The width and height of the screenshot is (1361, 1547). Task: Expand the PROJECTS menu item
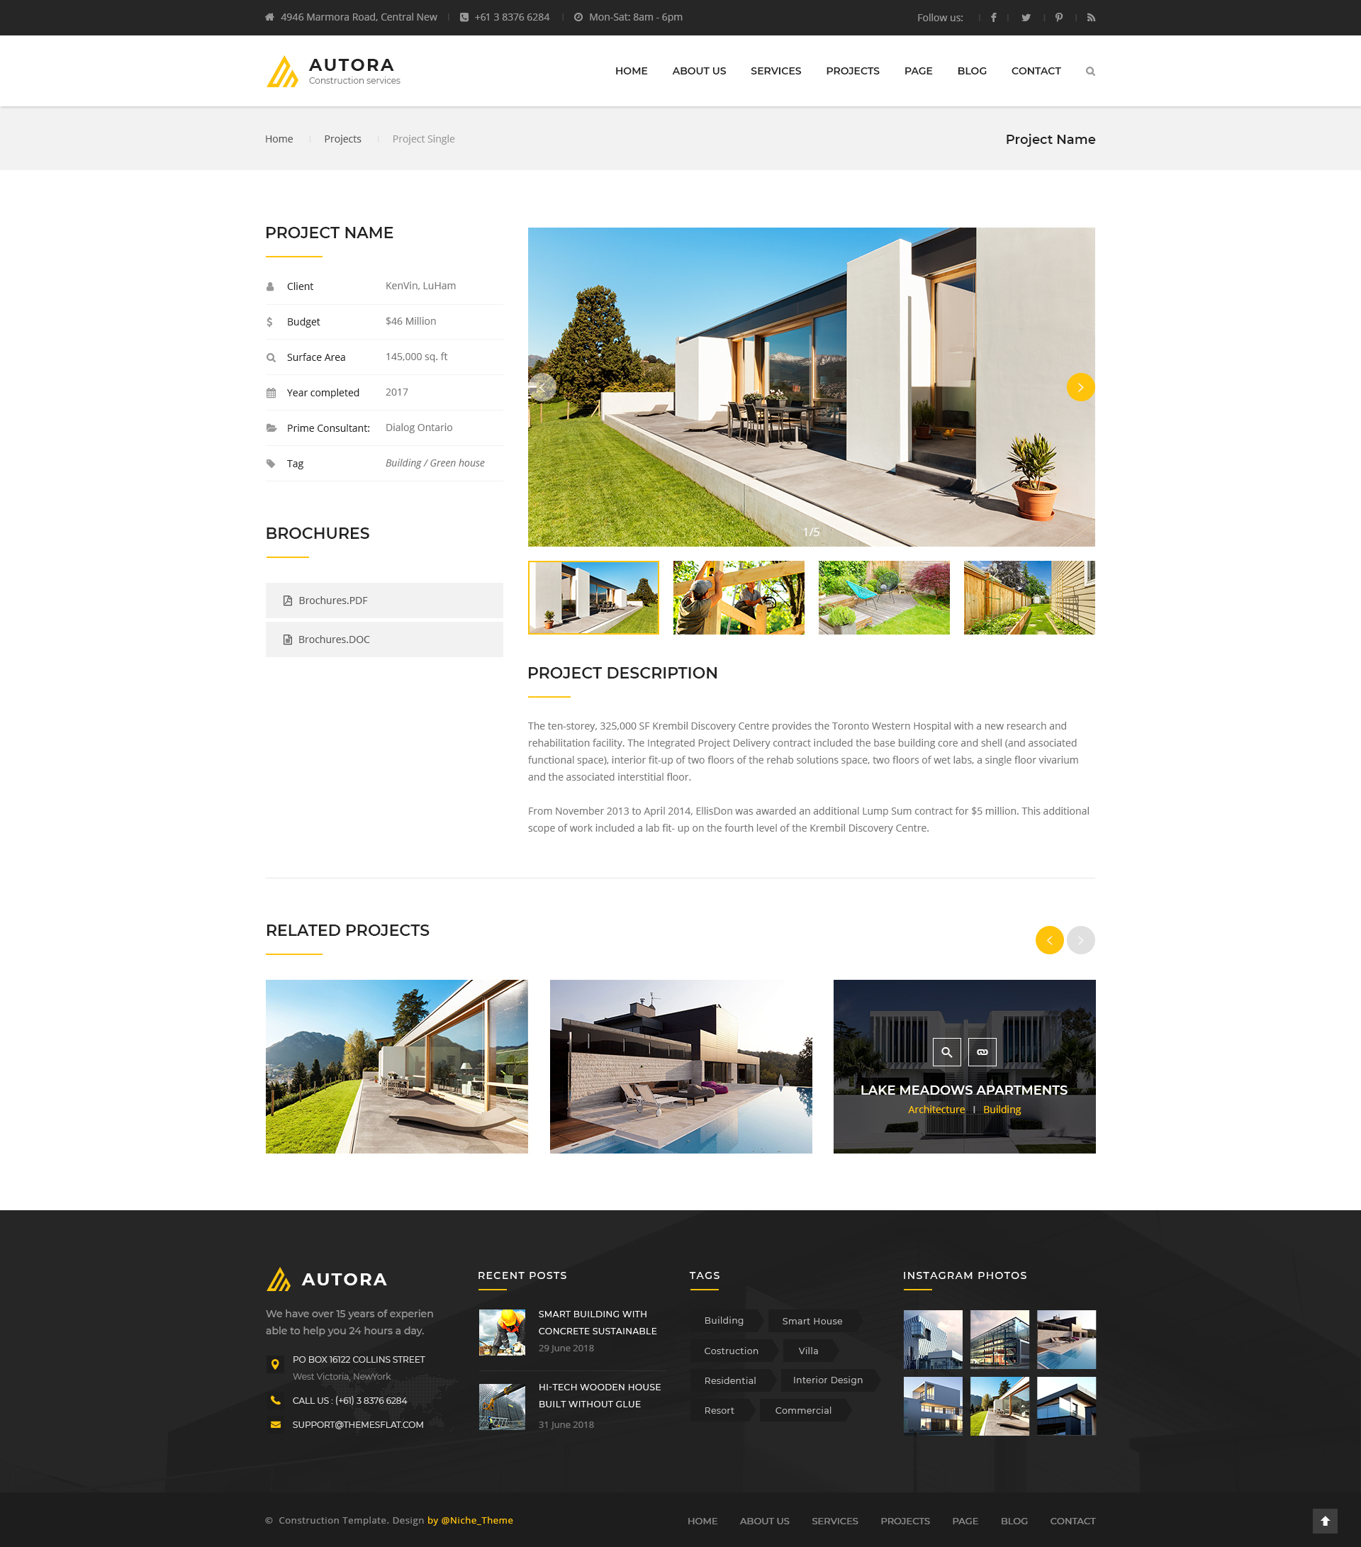852,69
